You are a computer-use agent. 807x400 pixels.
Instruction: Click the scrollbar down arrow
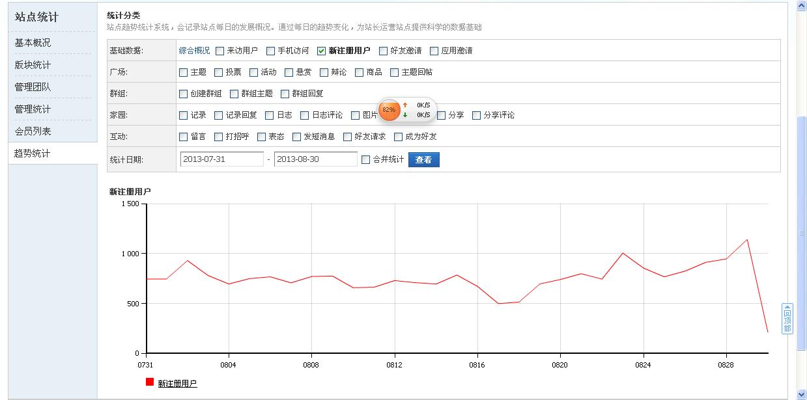(x=801, y=394)
